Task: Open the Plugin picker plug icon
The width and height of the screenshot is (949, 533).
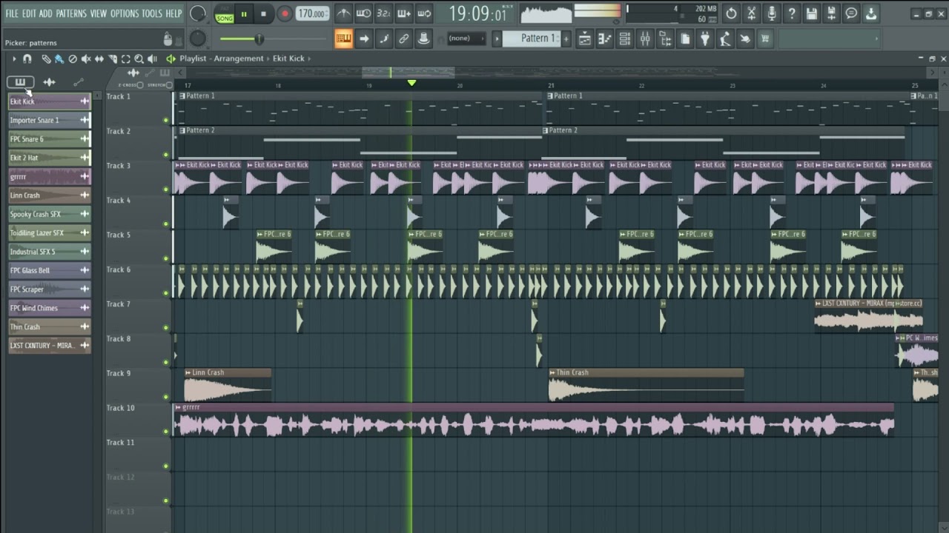Action: click(x=705, y=38)
